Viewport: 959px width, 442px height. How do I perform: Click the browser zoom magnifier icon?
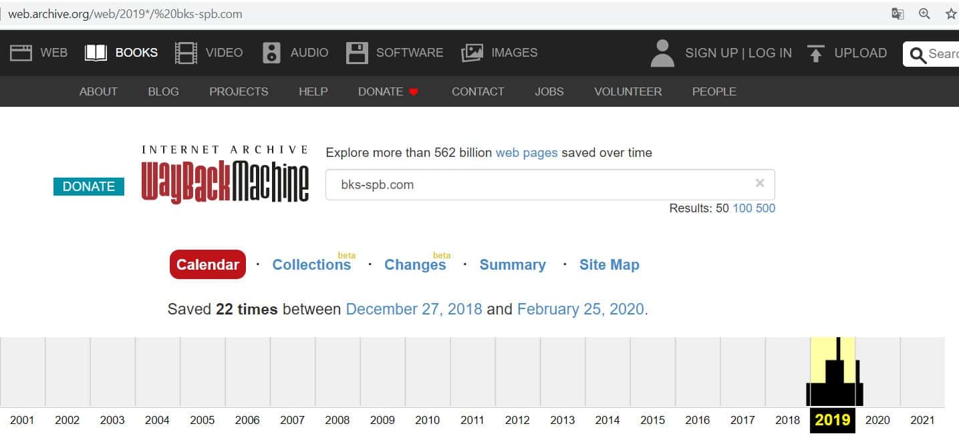[924, 13]
